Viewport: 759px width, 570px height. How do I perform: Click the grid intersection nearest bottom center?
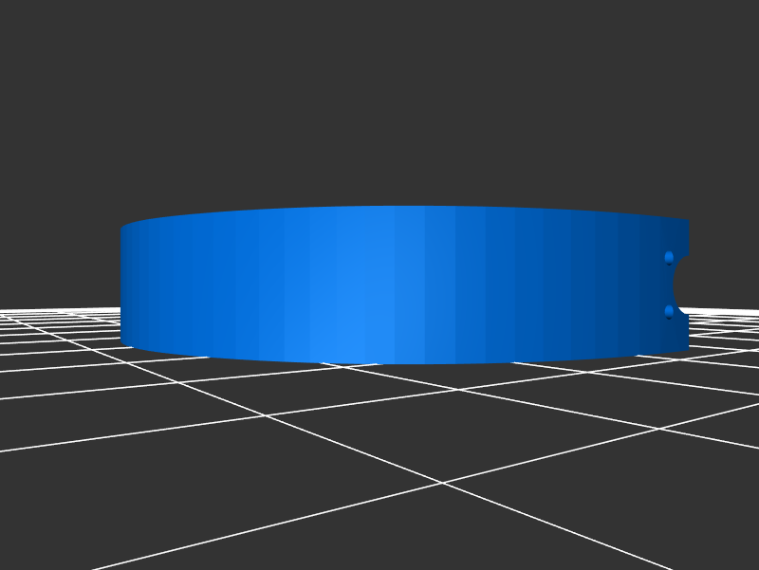point(441,483)
